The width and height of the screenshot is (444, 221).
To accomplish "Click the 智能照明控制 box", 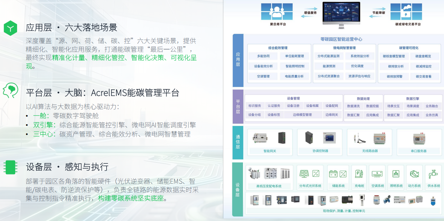I will [x=294, y=66].
